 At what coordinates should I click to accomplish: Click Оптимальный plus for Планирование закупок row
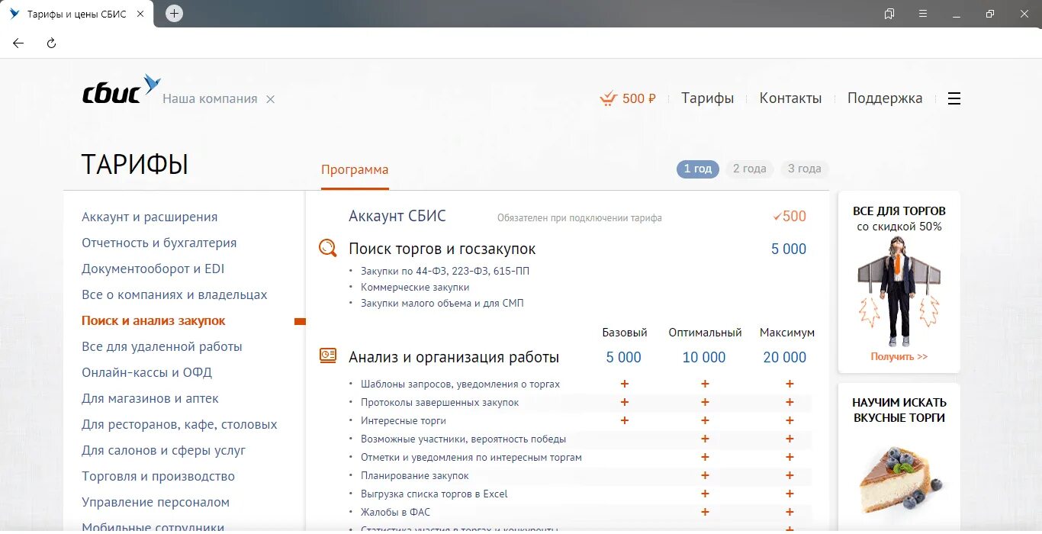click(705, 475)
